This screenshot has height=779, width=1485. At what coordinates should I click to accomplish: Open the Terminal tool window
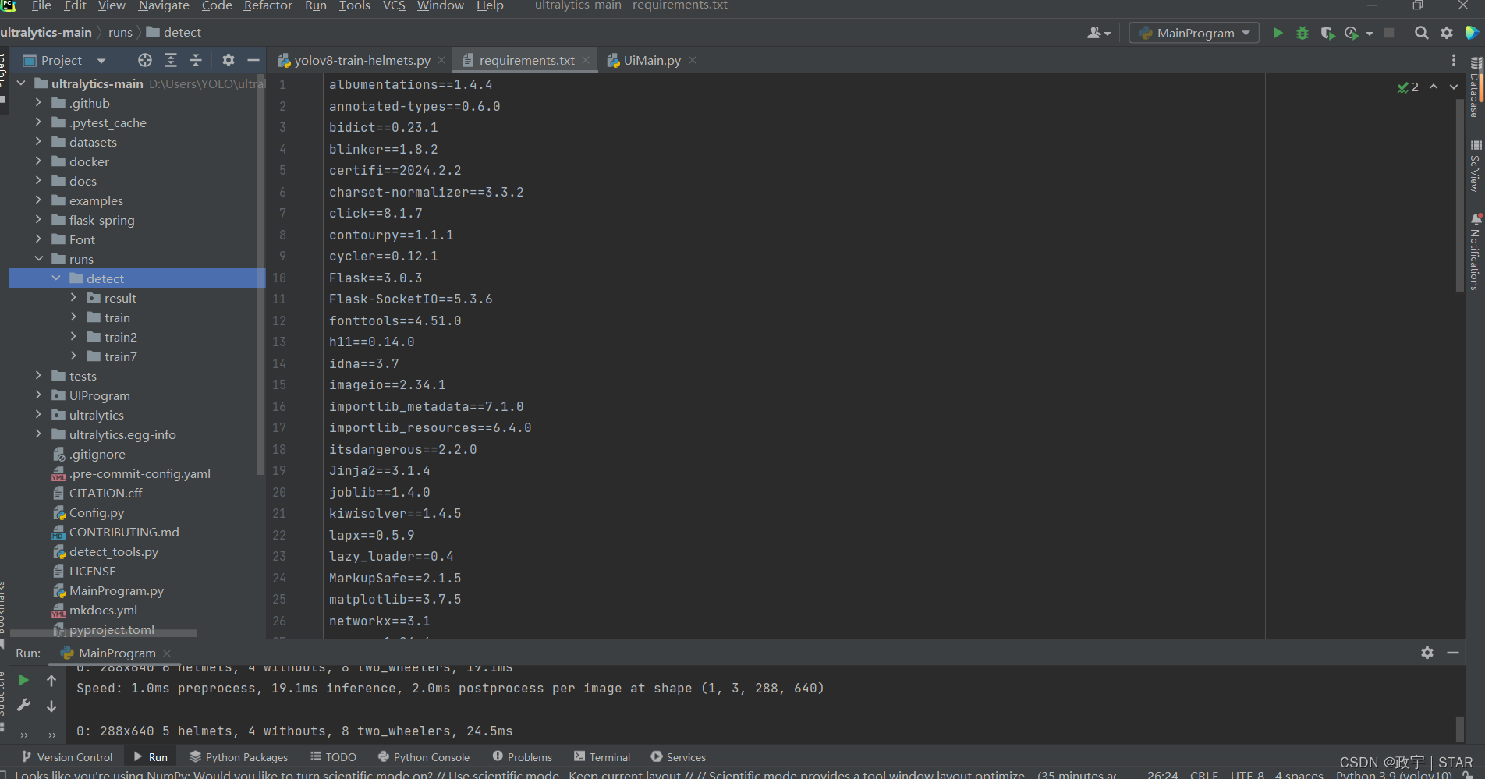click(x=602, y=757)
